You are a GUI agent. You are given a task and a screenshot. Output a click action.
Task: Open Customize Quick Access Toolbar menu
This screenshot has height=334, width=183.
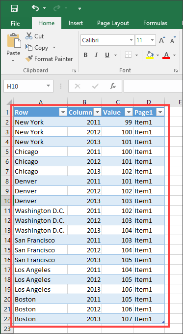pos(79,8)
